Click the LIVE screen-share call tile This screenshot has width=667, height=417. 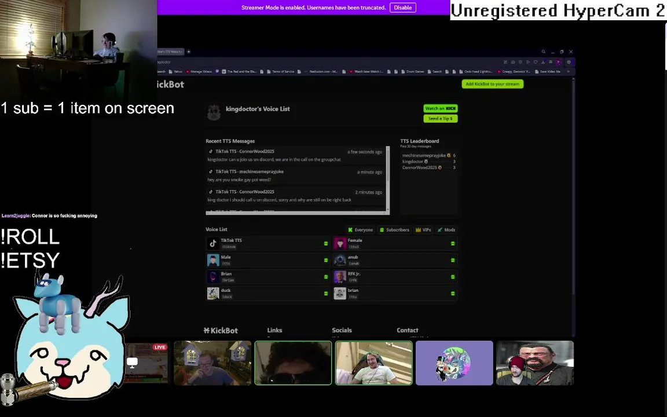[146, 363]
